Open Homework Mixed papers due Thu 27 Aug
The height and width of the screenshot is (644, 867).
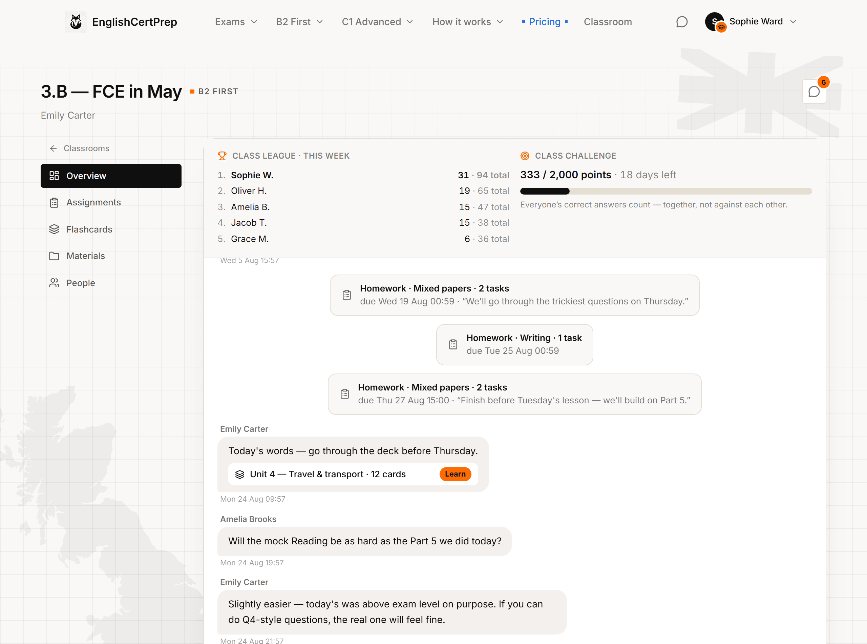pyautogui.click(x=514, y=394)
